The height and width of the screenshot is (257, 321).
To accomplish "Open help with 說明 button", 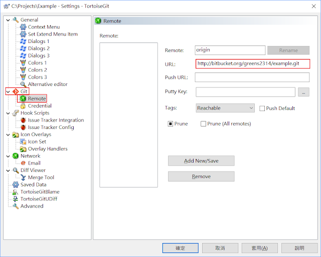I will [299, 248].
